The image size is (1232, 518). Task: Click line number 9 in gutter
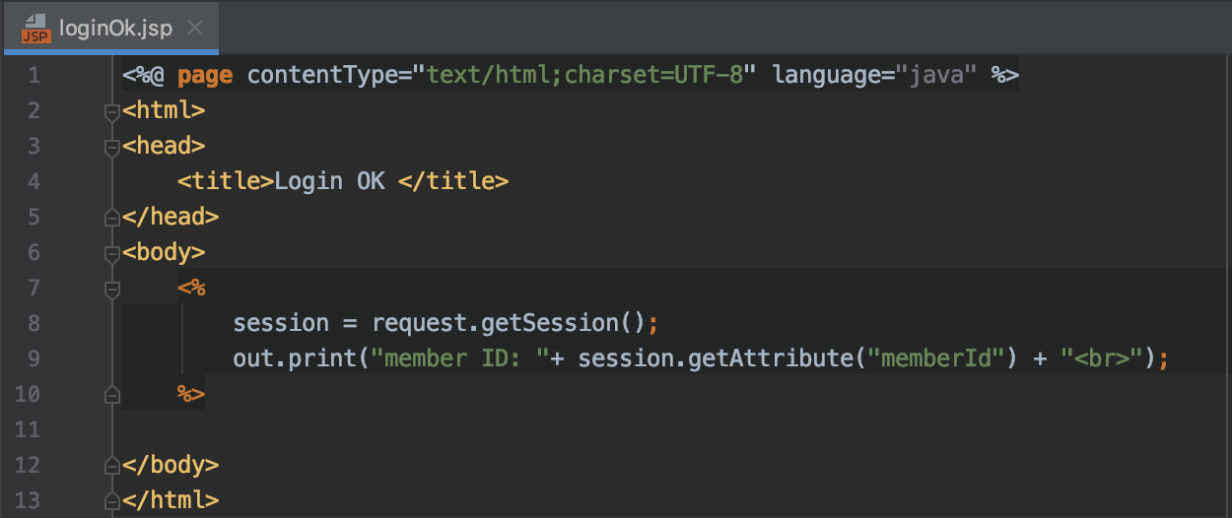pos(34,358)
